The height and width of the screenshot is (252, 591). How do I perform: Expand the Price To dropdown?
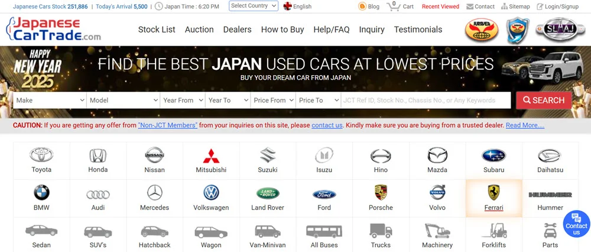pyautogui.click(x=319, y=101)
